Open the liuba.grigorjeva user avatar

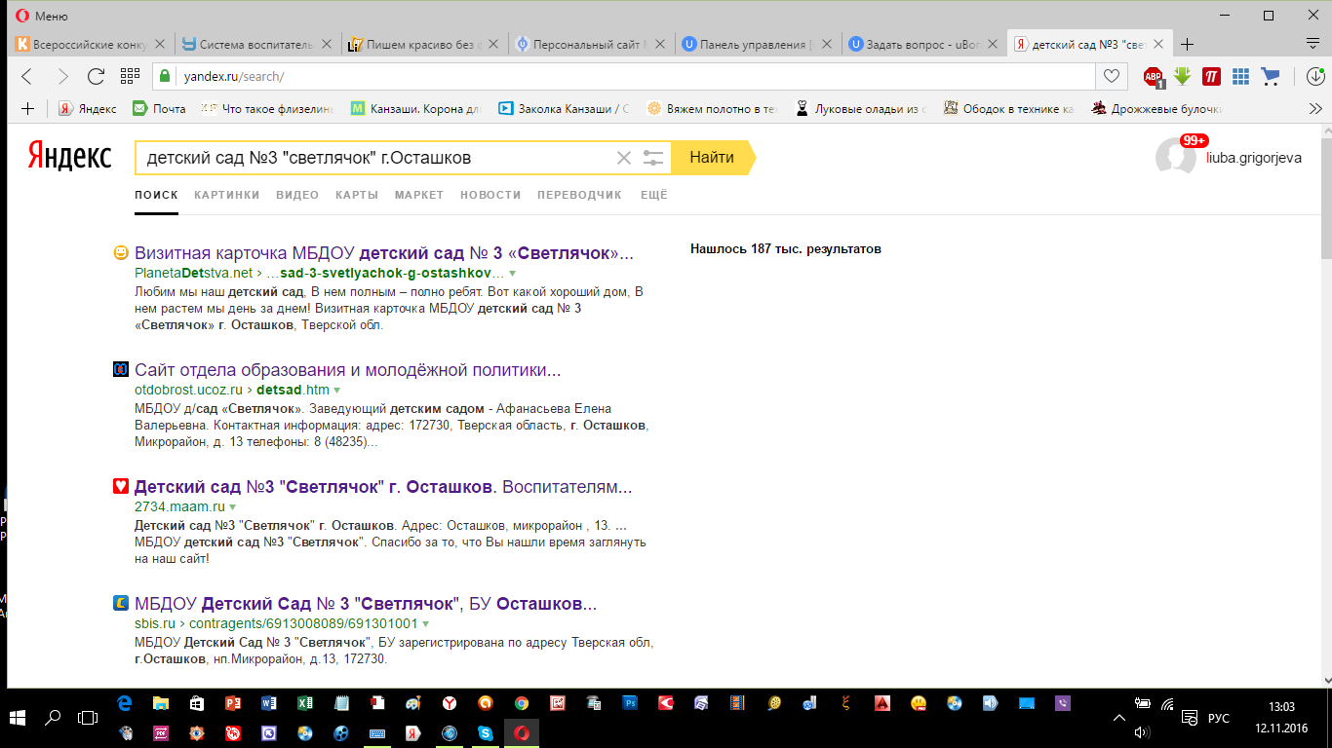1175,157
